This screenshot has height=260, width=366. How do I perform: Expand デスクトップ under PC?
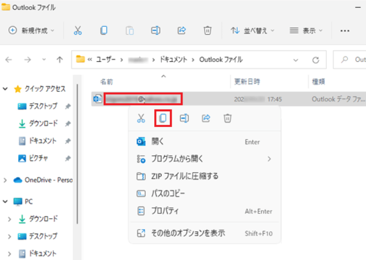coord(9,237)
